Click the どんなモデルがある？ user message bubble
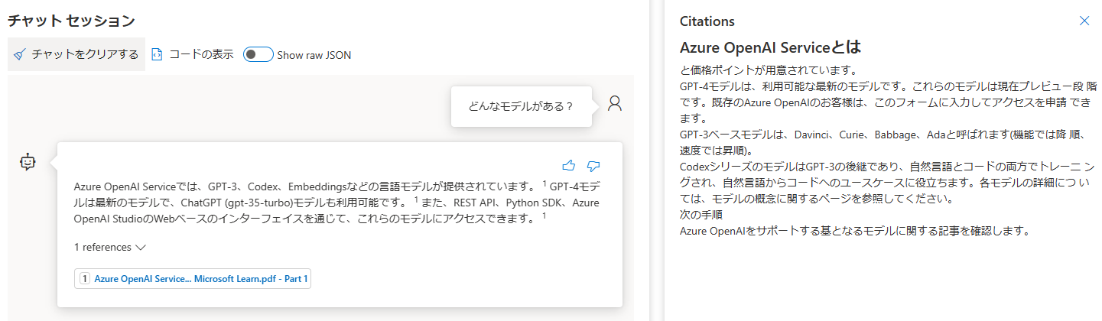 tap(521, 106)
